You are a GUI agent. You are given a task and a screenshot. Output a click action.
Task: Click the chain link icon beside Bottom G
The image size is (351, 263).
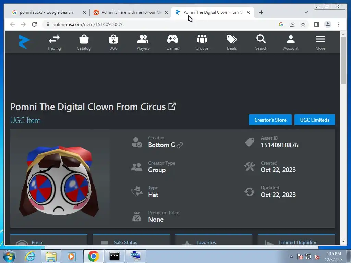(180, 145)
